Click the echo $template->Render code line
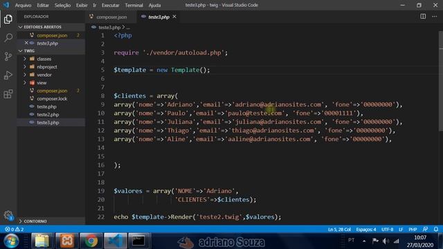This screenshot has height=249, width=443. (197, 216)
